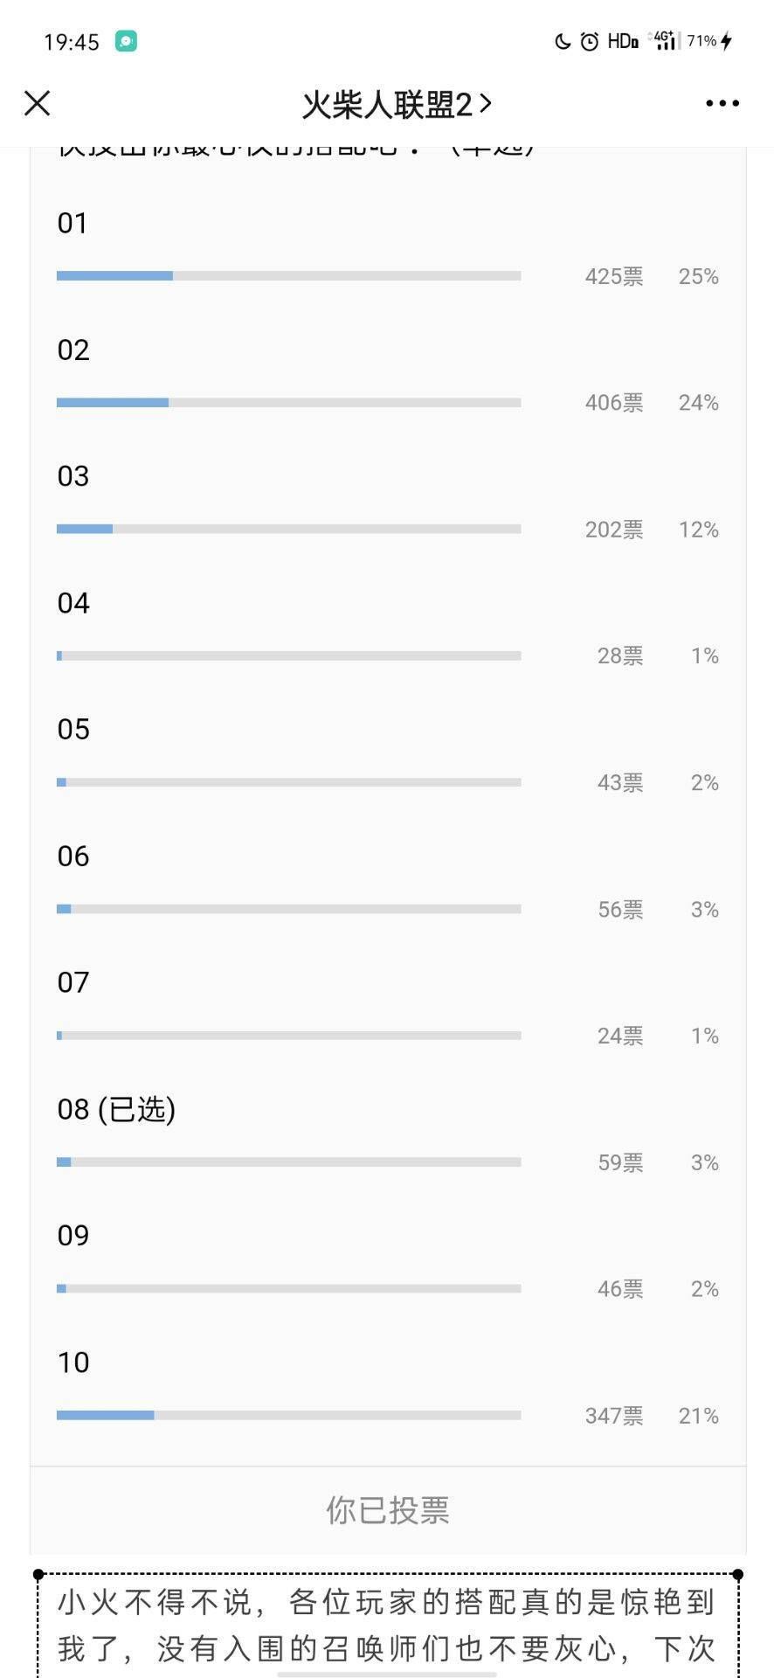Tap the 425票 vote count
The height and width of the screenshot is (1678, 774).
614,276
